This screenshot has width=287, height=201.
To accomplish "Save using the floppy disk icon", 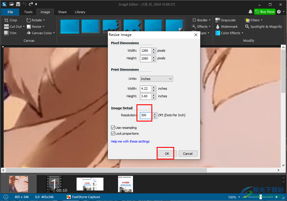I will point(18,4).
